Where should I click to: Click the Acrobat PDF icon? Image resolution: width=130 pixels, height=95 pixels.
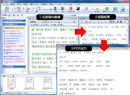(97, 10)
